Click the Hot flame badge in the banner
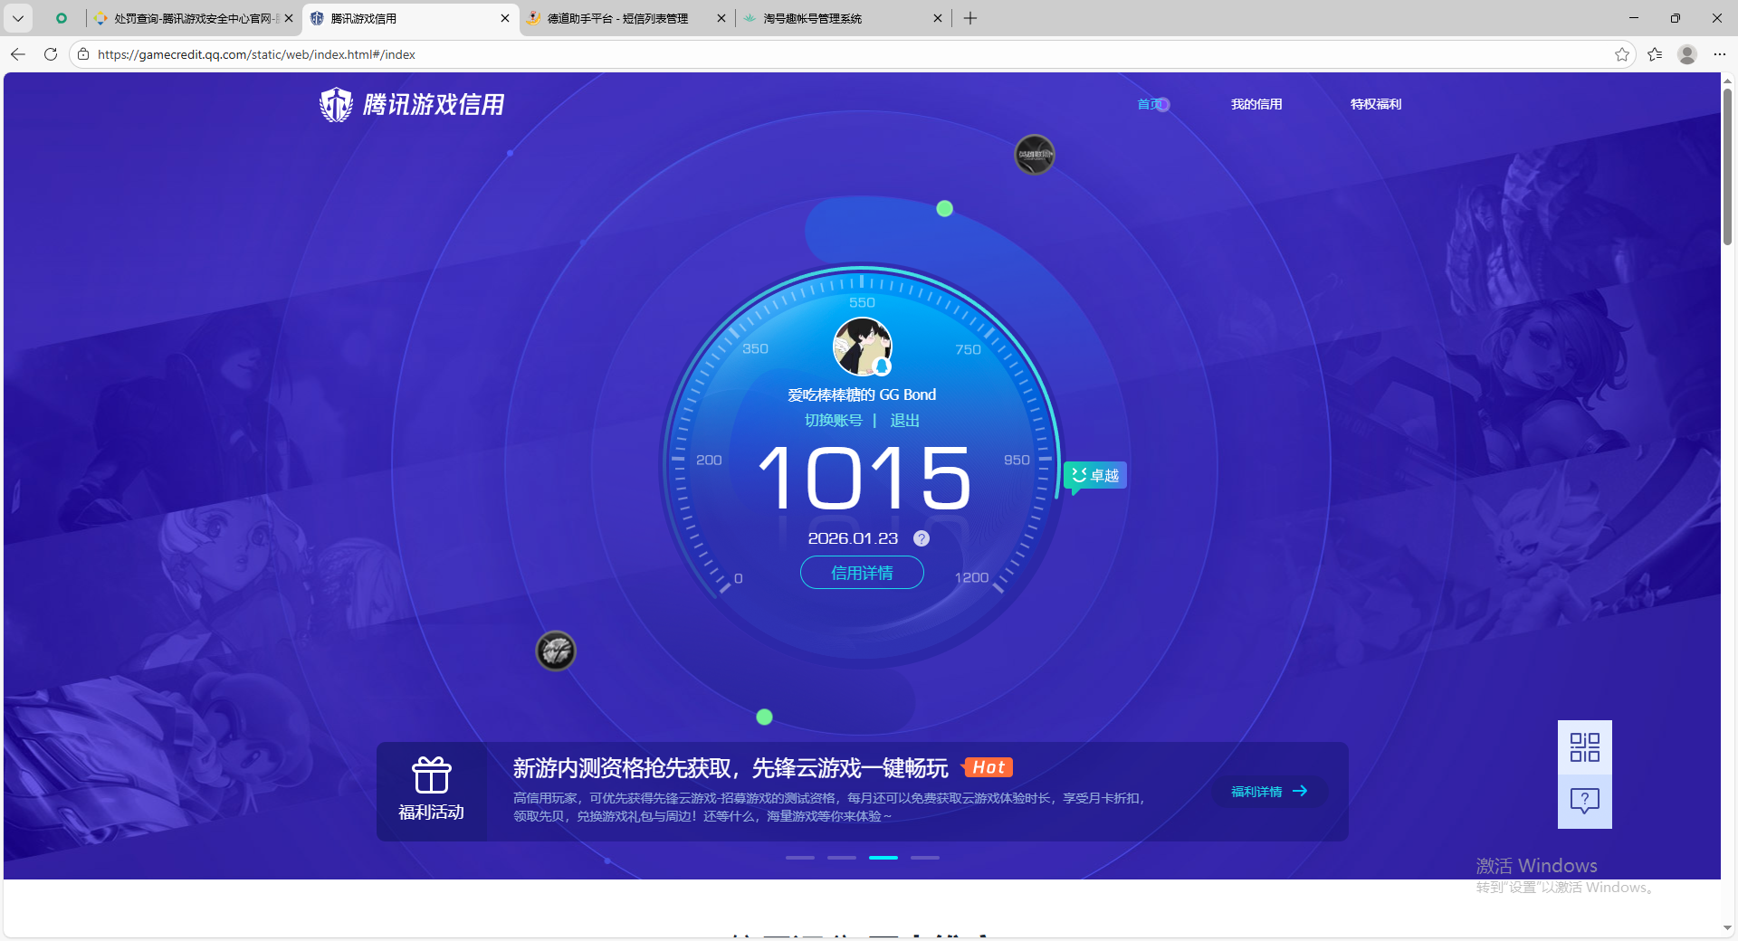 (x=988, y=766)
